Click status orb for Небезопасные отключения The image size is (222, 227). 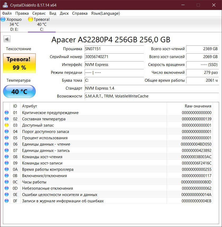(7, 188)
